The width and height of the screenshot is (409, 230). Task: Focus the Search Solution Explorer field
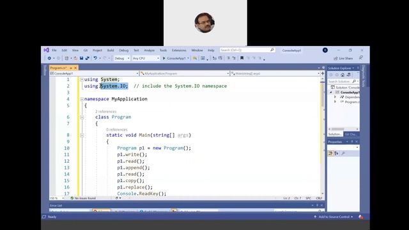click(343, 81)
